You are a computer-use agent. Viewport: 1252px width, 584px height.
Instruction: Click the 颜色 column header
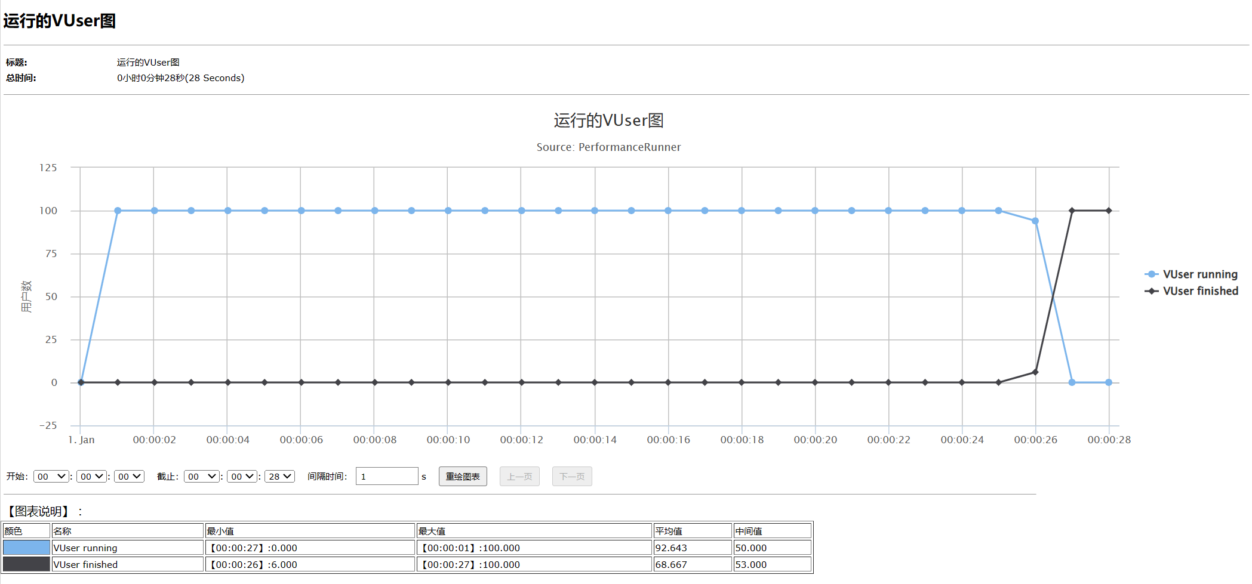26,531
